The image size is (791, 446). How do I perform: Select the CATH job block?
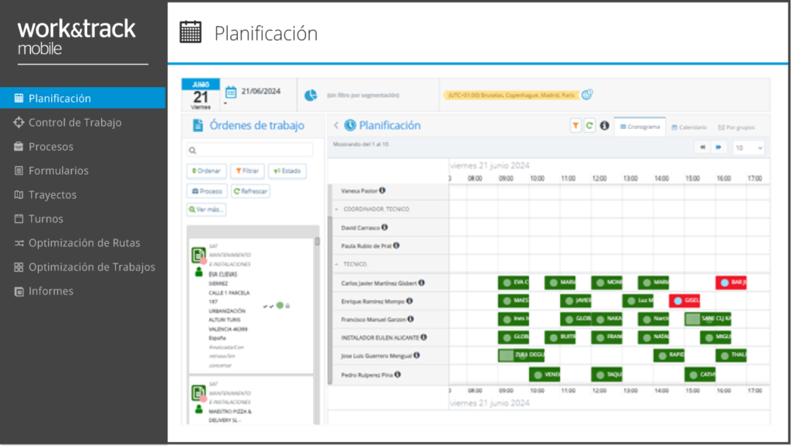point(700,374)
